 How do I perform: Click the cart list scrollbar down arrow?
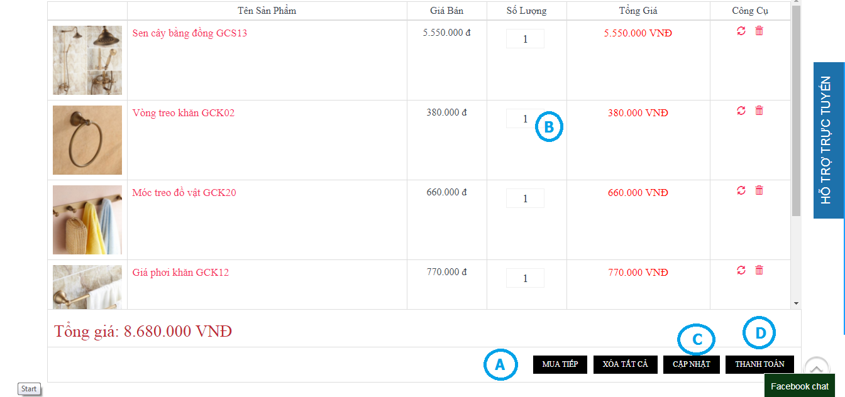pyautogui.click(x=796, y=303)
